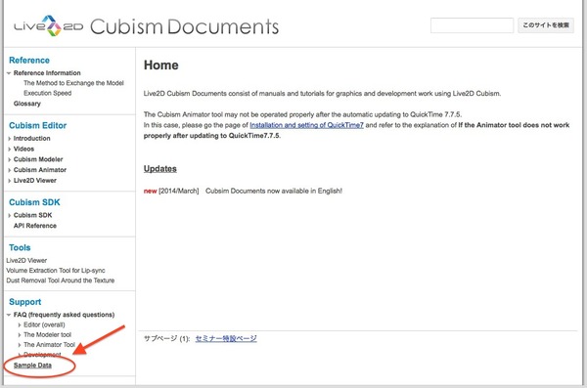Follow Installation and setting of QuickTime7 link
Screen dimensions: 587x388
coord(306,125)
